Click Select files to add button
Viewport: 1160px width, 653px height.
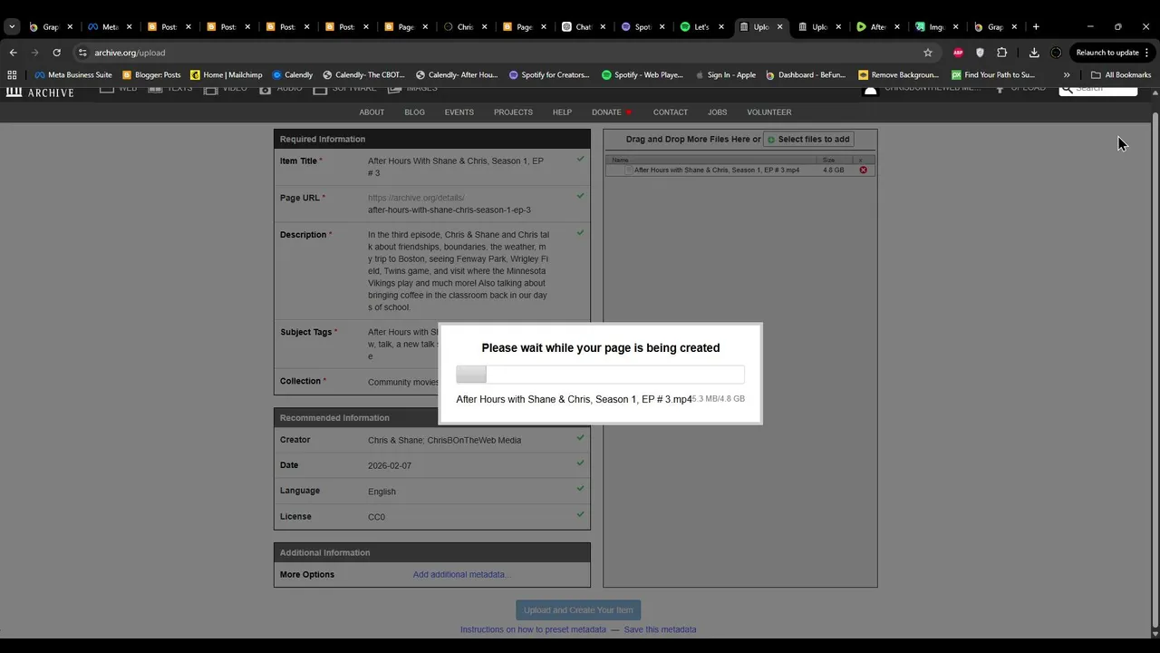(x=808, y=139)
